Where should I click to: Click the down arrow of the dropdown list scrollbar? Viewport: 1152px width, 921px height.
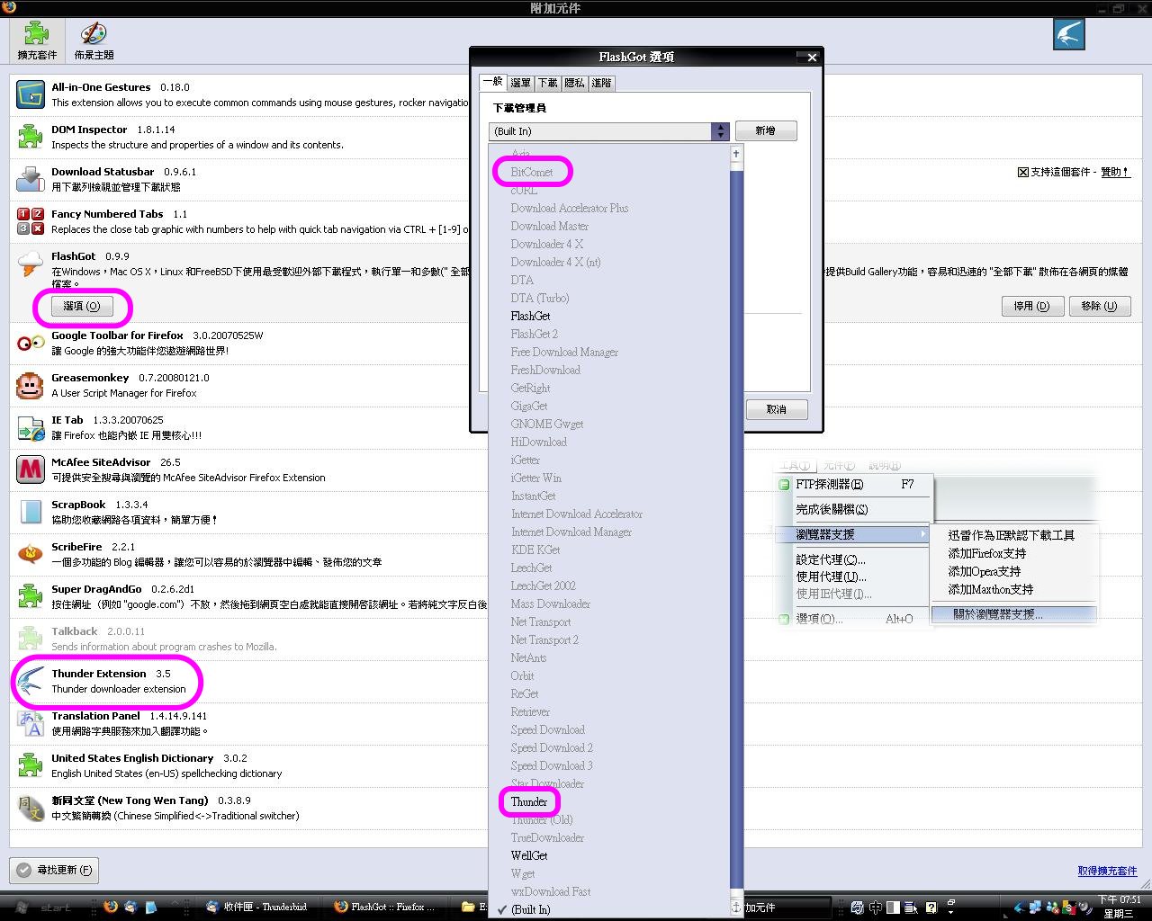[736, 908]
